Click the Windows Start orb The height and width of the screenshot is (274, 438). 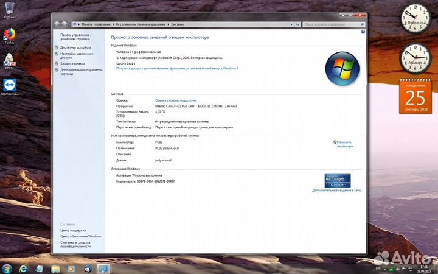7,269
